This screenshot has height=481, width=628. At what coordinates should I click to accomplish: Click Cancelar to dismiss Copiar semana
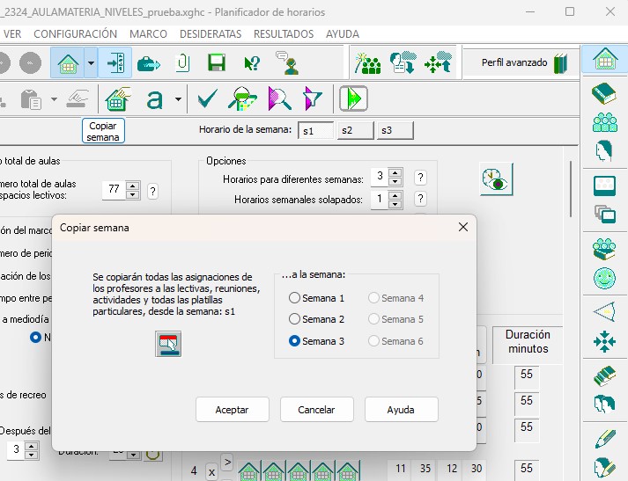317,409
